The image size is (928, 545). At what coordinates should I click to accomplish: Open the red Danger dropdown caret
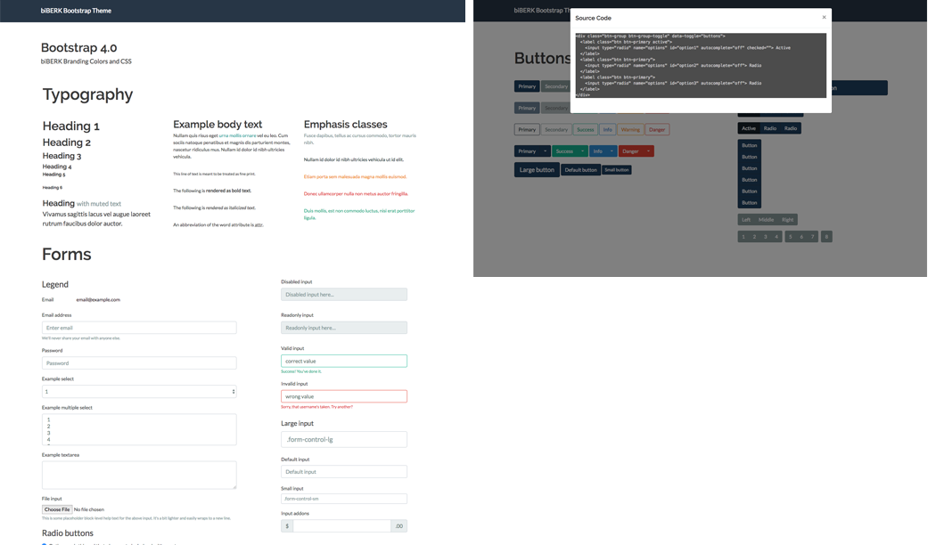[648, 151]
